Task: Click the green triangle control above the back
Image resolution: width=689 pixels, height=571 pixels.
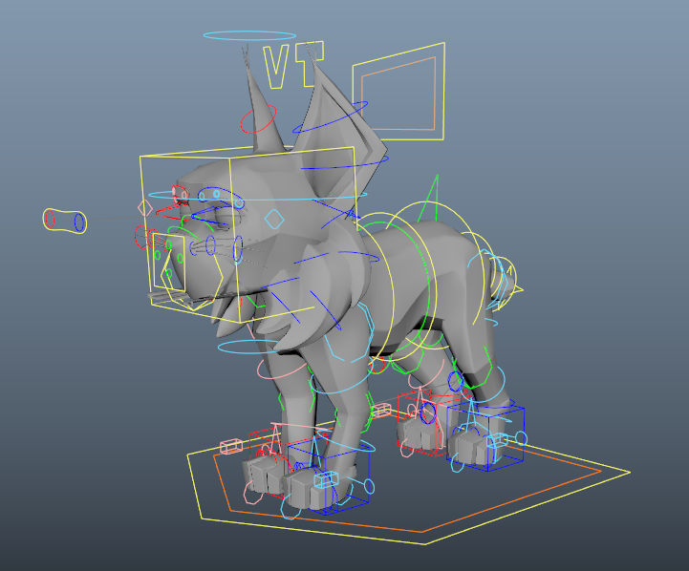Action: pyautogui.click(x=430, y=199)
